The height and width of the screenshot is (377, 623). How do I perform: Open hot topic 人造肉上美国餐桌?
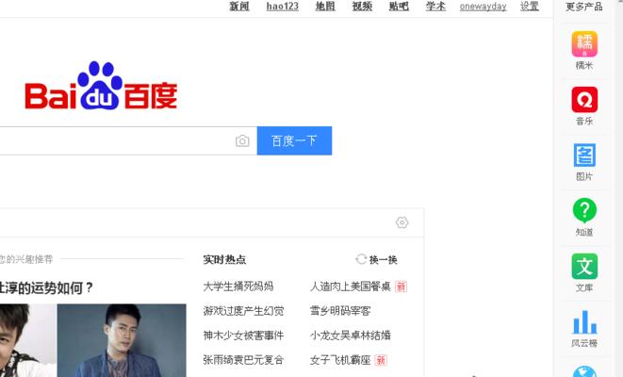tap(350, 287)
